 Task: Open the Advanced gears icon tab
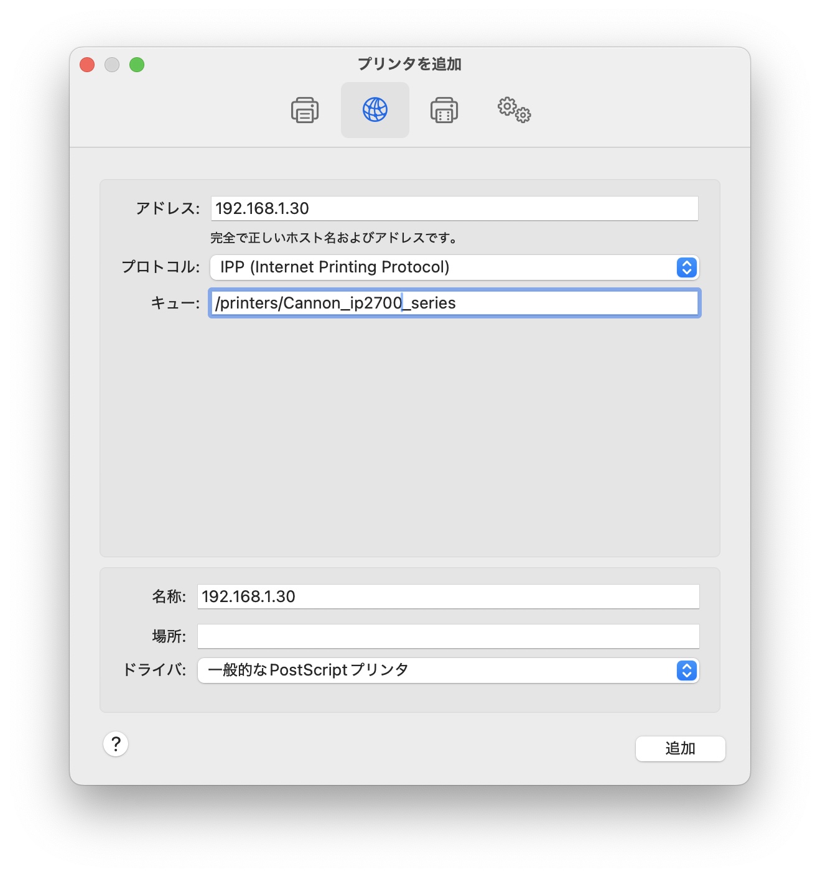point(514,110)
